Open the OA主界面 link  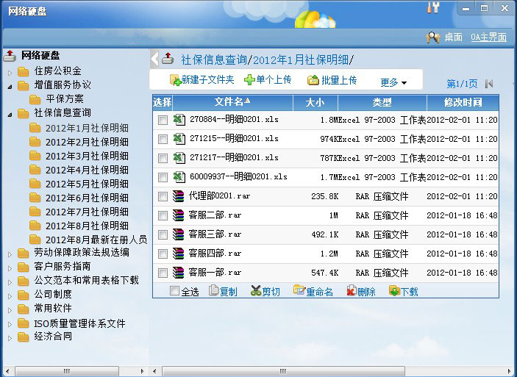[488, 37]
